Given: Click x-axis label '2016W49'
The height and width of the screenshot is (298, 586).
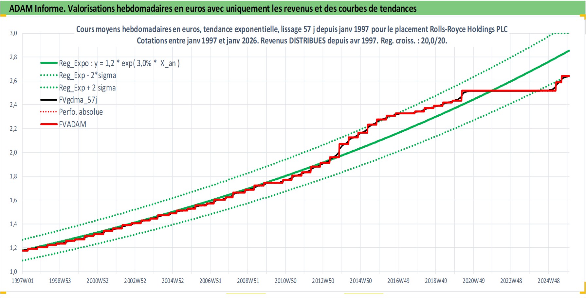Looking at the screenshot, I should point(398,281).
